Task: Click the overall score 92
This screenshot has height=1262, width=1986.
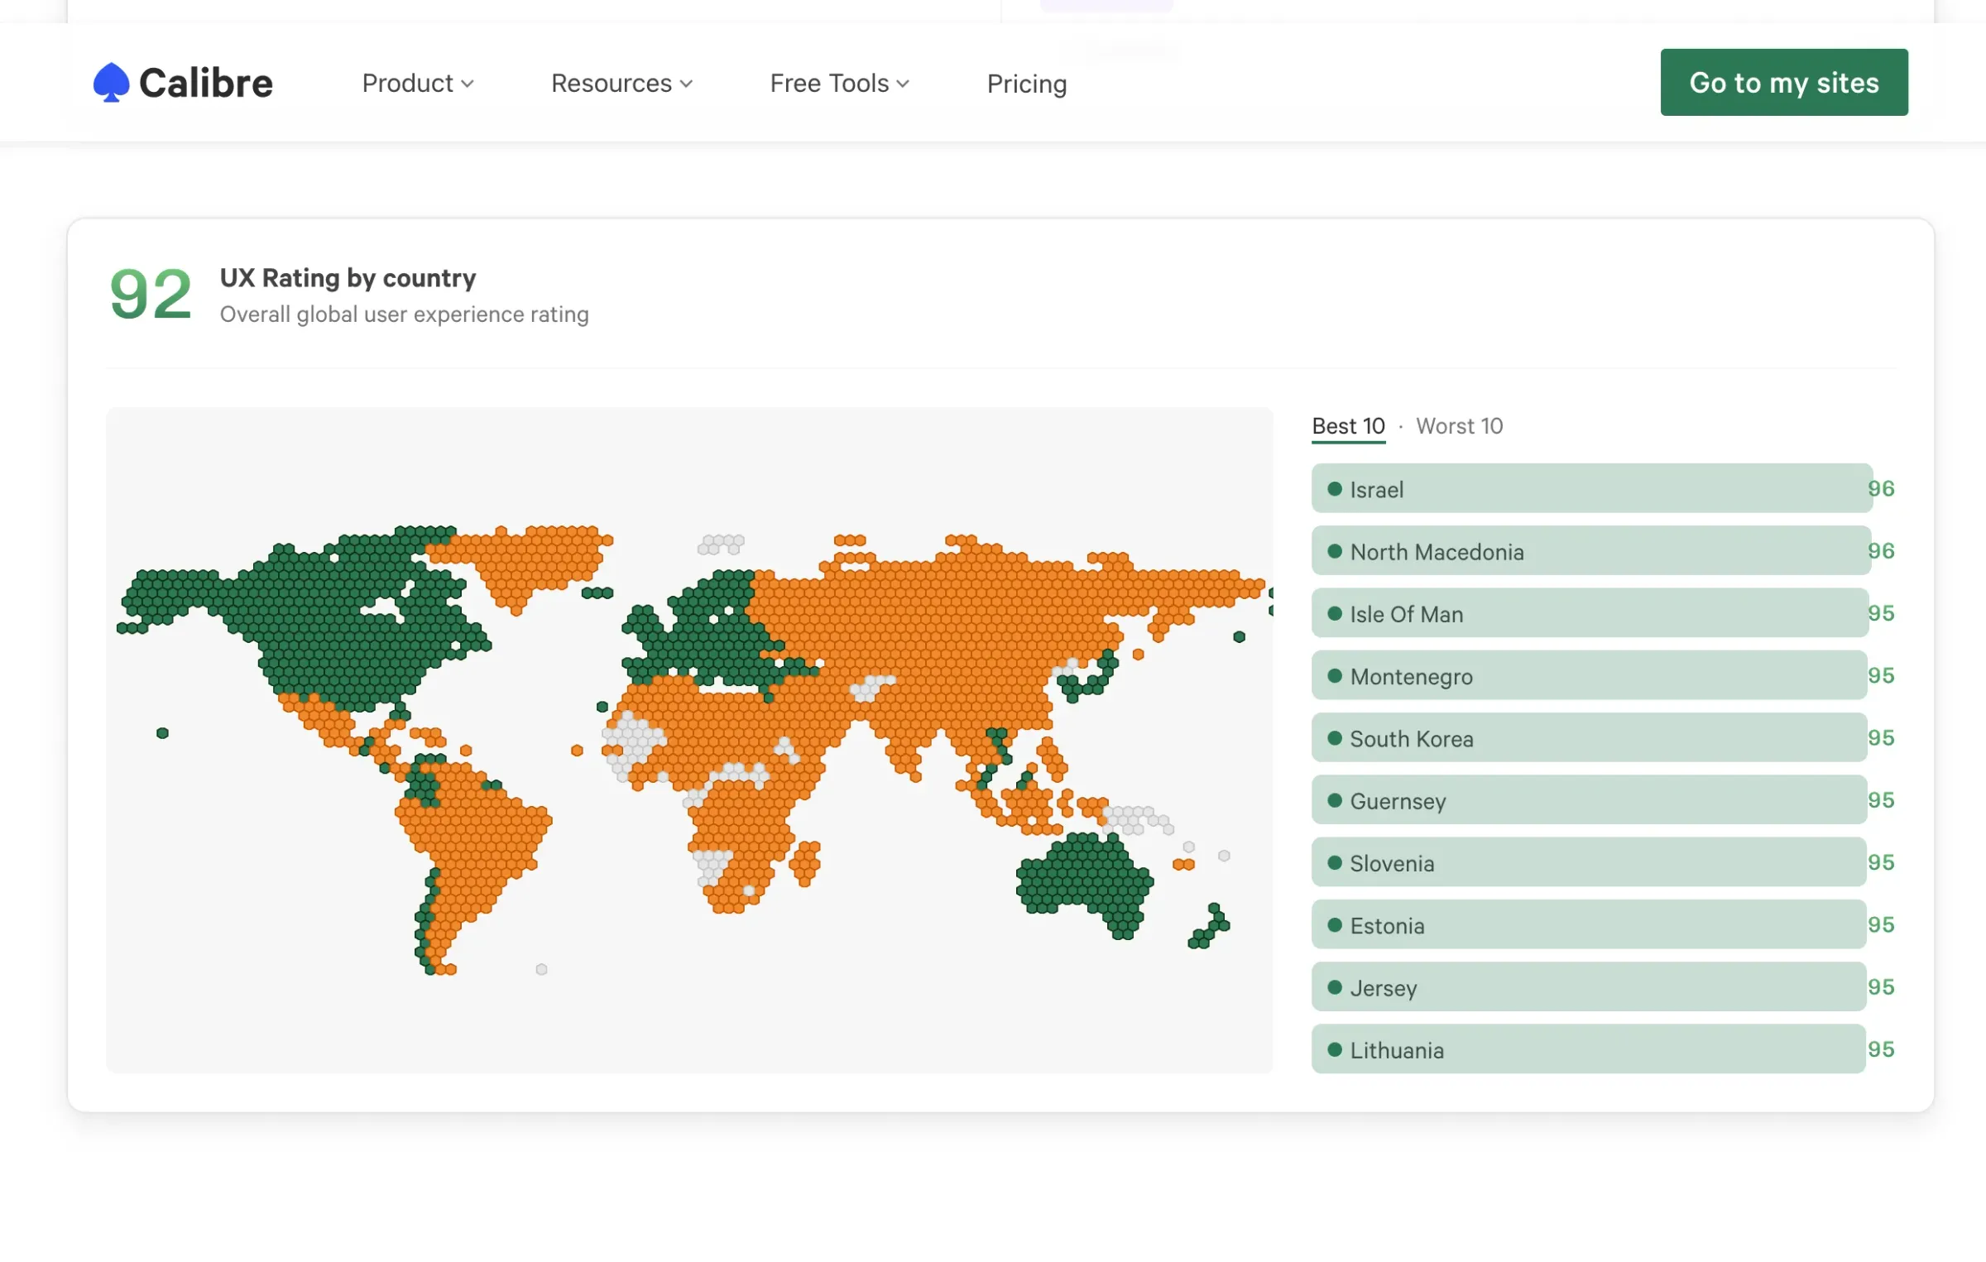Action: (x=151, y=295)
